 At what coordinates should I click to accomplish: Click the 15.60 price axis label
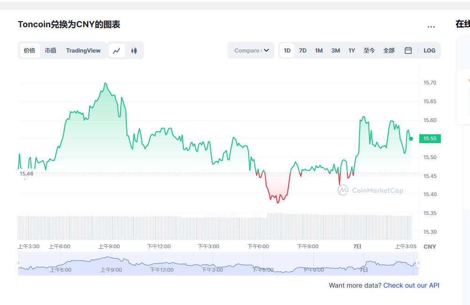pyautogui.click(x=430, y=120)
